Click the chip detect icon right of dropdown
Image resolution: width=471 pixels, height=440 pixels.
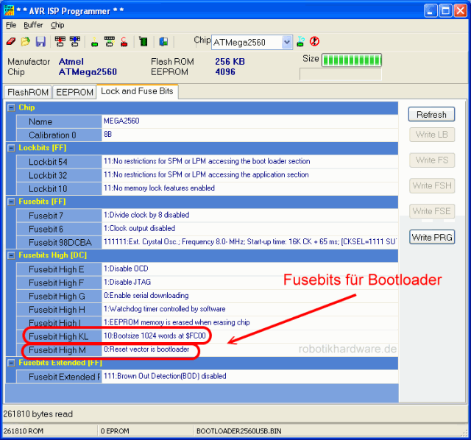302,42
